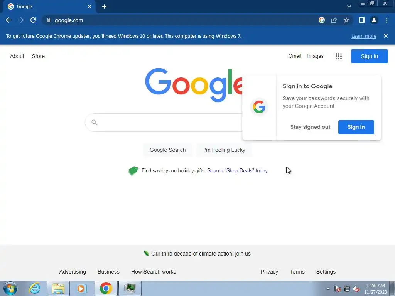Click the Chrome taskbar icon
This screenshot has width=395, height=296.
[x=106, y=288]
